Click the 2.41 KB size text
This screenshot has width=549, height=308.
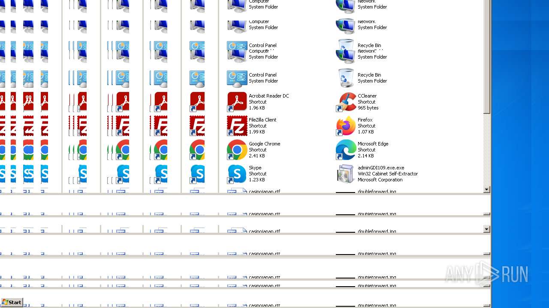tap(257, 156)
